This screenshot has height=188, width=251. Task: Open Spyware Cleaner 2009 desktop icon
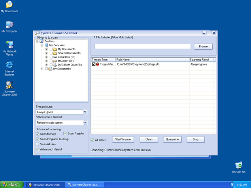tap(9, 85)
